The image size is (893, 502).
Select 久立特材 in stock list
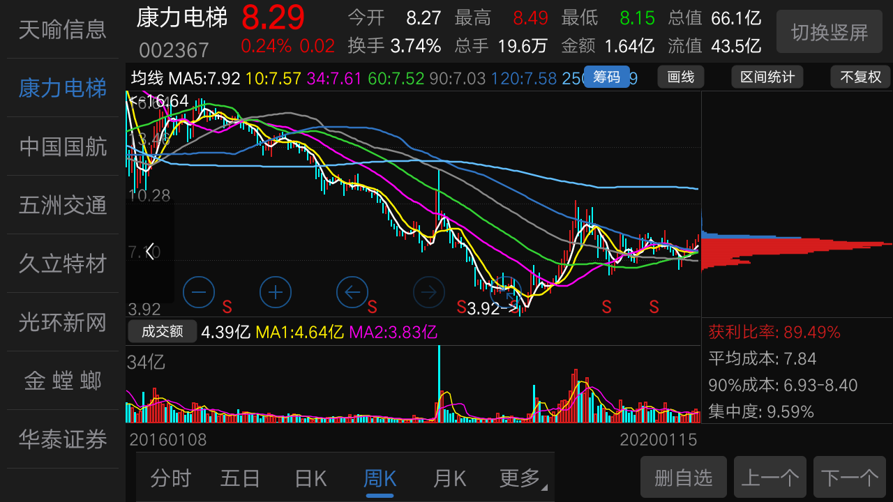coord(63,264)
